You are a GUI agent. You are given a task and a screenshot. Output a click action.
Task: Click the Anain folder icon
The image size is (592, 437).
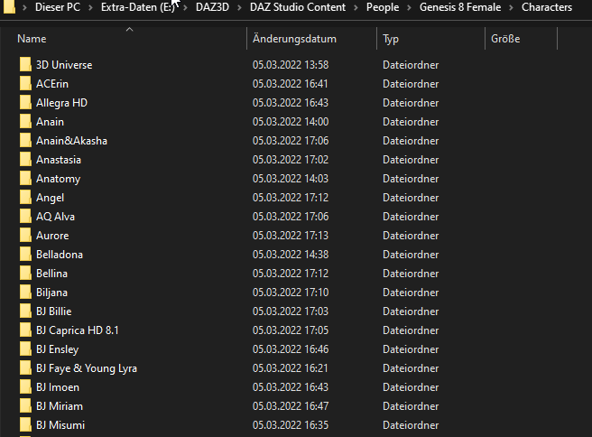[25, 122]
